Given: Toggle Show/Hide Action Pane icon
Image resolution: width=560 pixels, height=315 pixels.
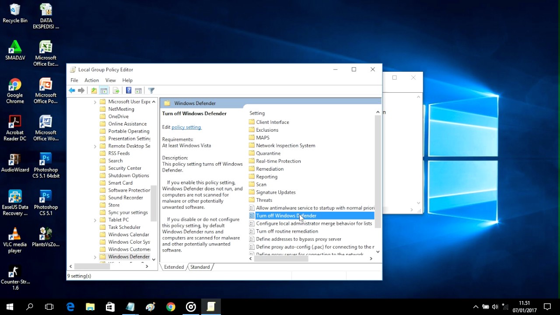Looking at the screenshot, I should coord(138,91).
